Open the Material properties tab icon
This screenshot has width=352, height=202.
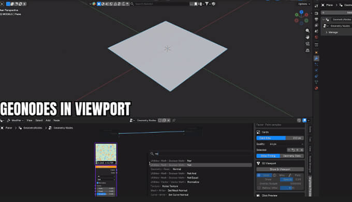[x=316, y=88]
